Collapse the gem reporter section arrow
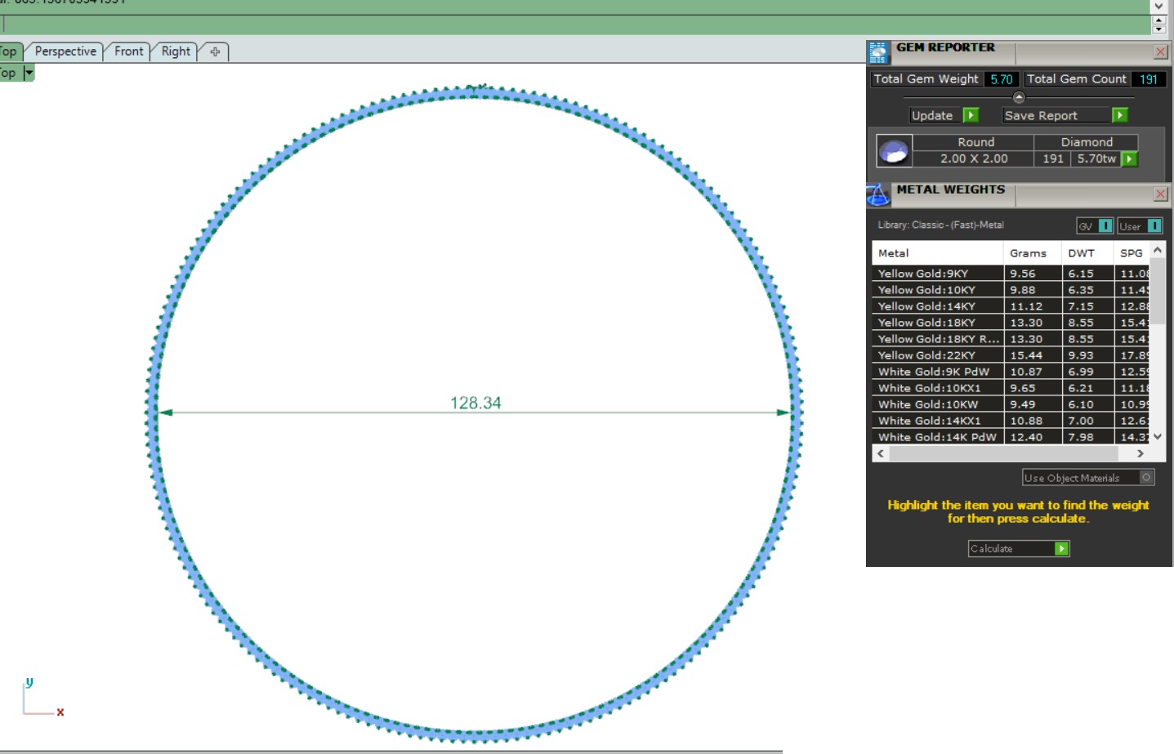 pos(1019,97)
